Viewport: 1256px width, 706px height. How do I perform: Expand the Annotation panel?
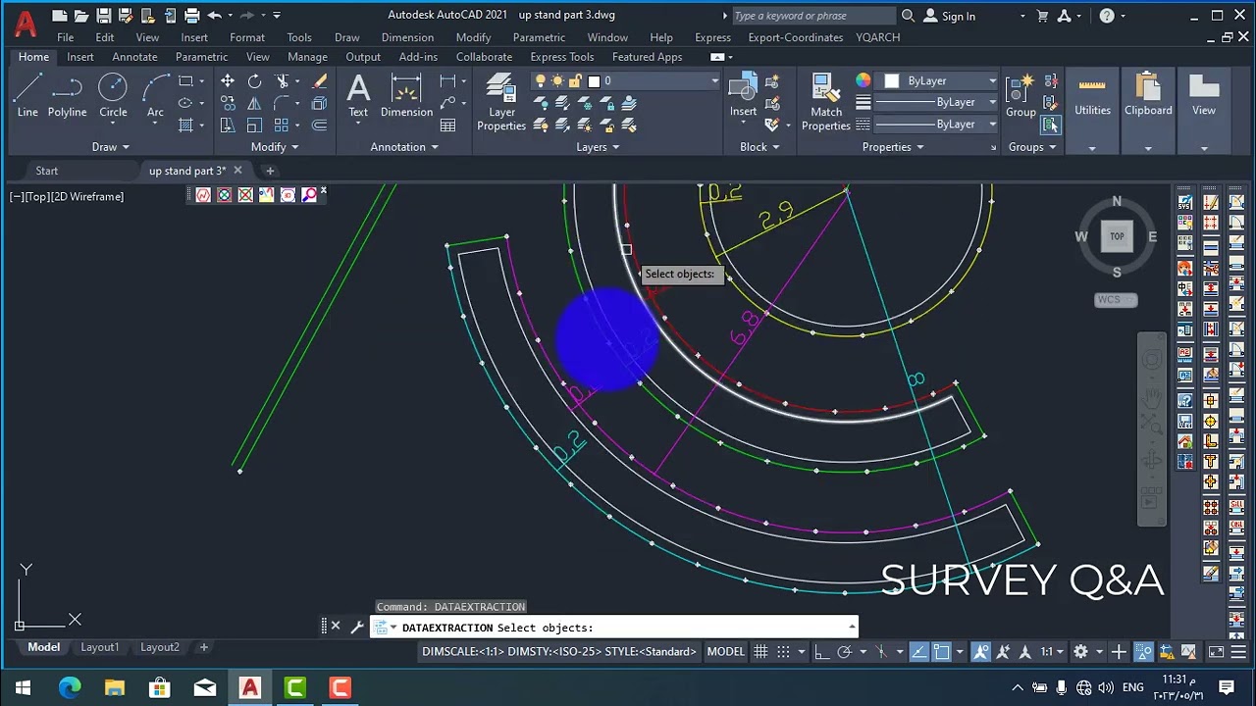[404, 147]
